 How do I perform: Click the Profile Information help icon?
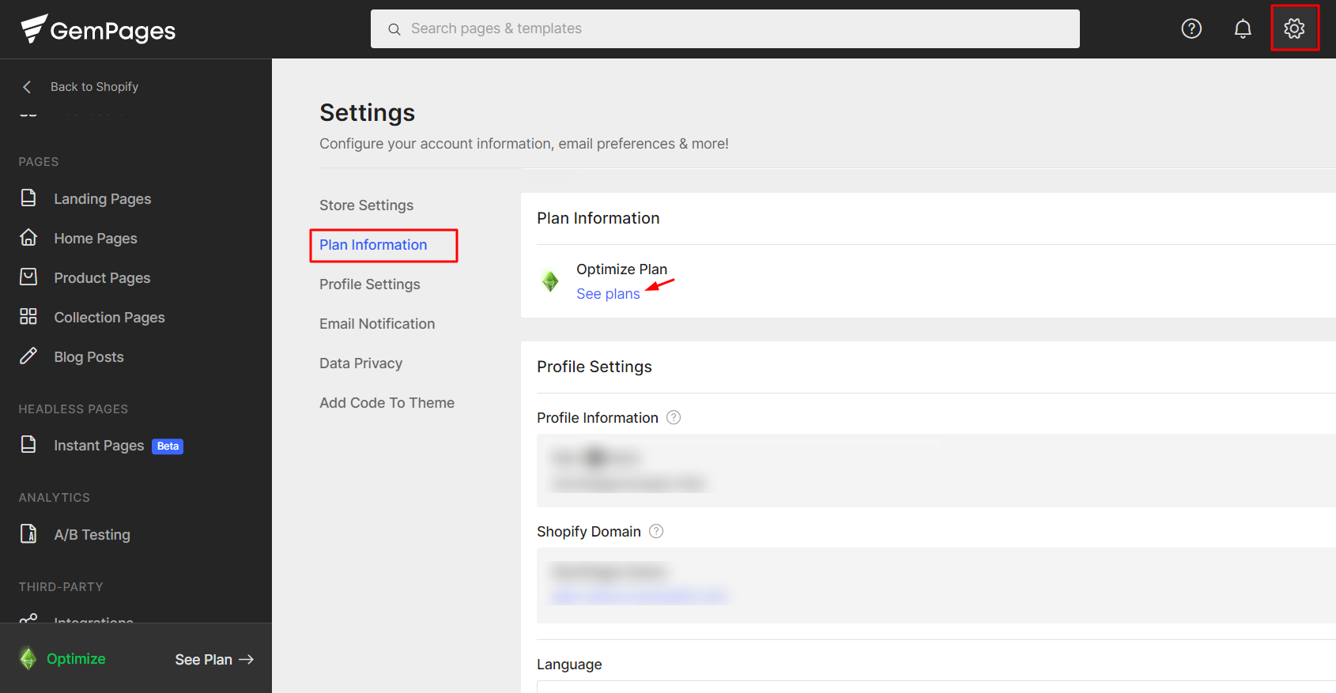[674, 417]
